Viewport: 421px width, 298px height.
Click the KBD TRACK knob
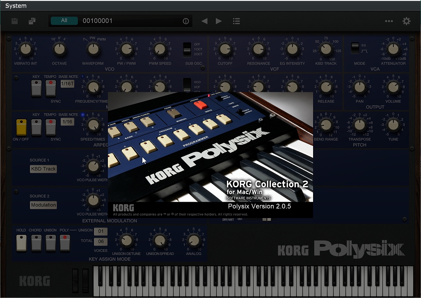326,49
